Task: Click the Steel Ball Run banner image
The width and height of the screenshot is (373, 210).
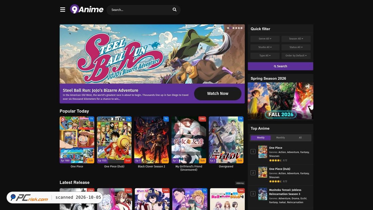Action: [x=152, y=54]
